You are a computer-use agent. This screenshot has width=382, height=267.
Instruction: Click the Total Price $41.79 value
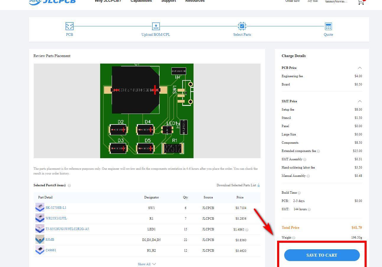357,228
